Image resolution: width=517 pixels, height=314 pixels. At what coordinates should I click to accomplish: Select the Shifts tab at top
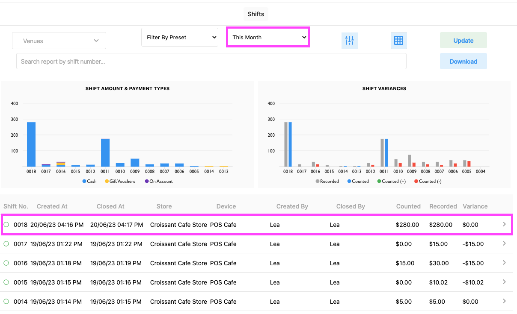(256, 14)
